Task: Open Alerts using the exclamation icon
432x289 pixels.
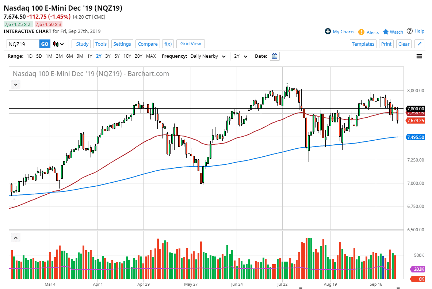Action: click(x=361, y=32)
